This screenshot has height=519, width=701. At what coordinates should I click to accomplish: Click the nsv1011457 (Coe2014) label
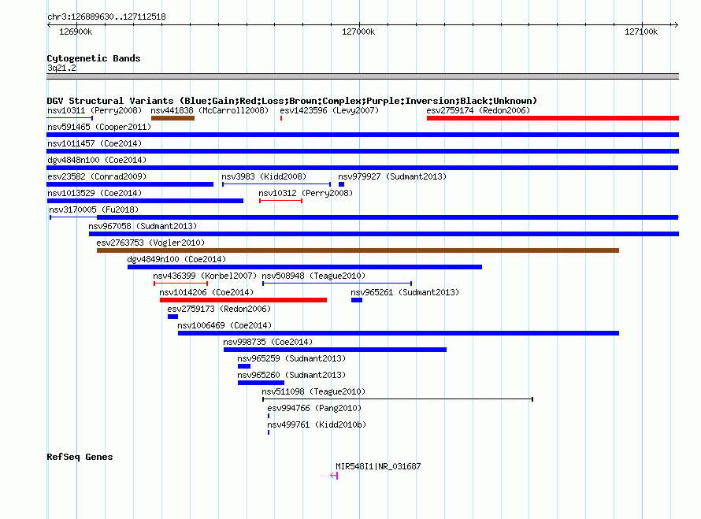[x=95, y=143]
